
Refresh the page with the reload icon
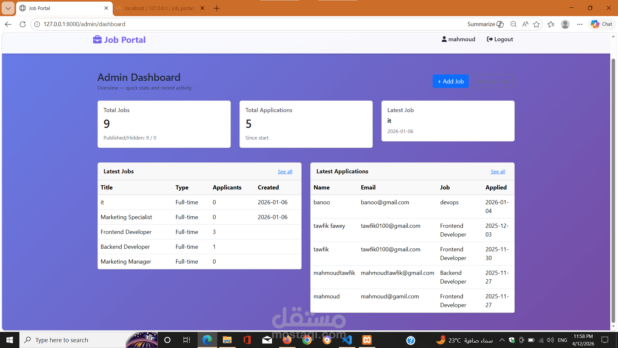(x=23, y=24)
